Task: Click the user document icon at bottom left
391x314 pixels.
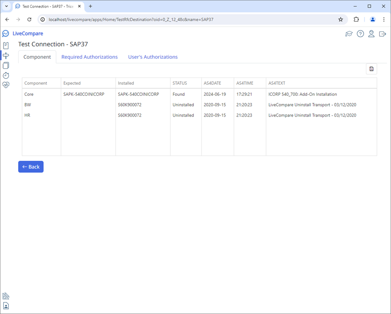Action: (6, 306)
